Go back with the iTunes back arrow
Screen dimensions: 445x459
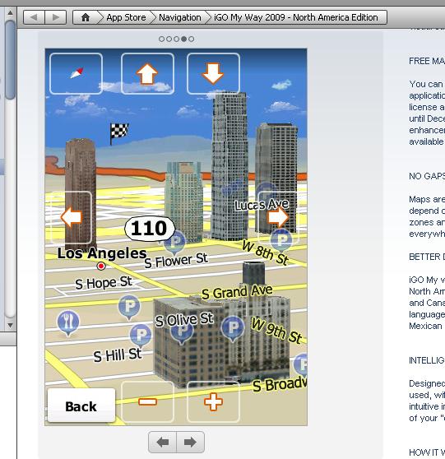point(34,17)
